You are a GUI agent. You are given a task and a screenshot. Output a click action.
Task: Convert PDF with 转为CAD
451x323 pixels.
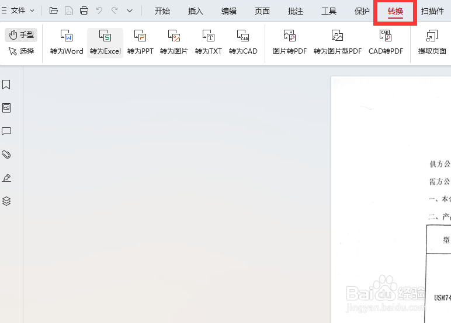243,43
